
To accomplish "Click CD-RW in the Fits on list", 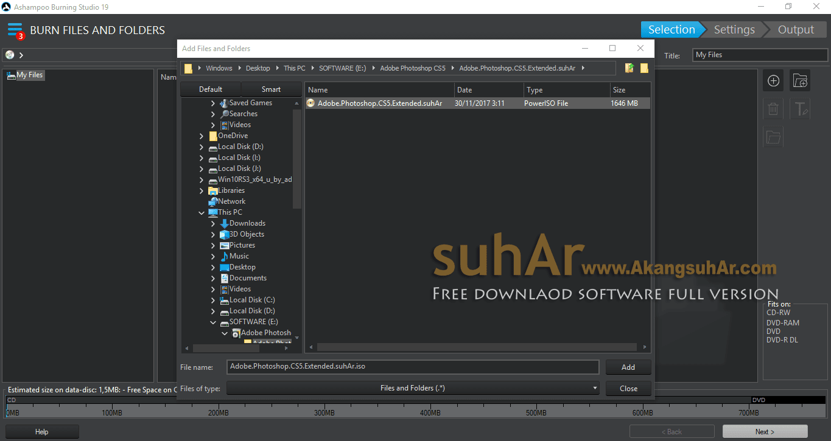I will (778, 313).
